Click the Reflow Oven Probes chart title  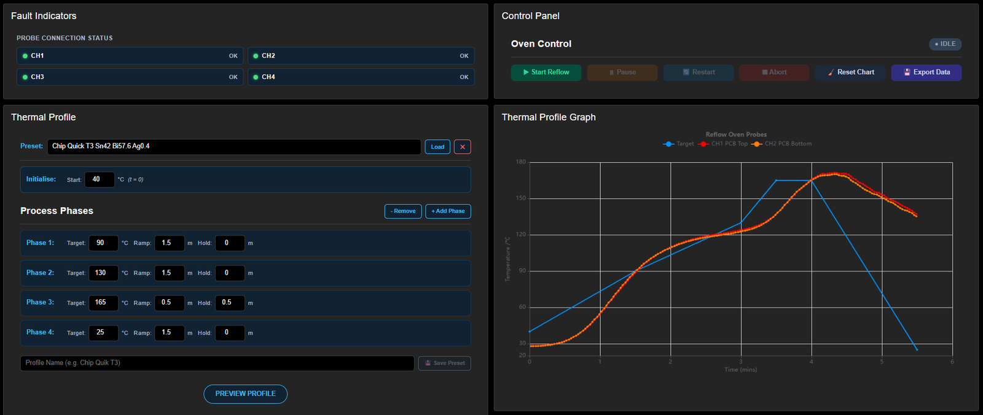pos(736,135)
